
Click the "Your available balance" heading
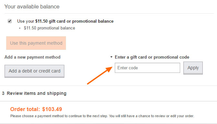click(32, 6)
